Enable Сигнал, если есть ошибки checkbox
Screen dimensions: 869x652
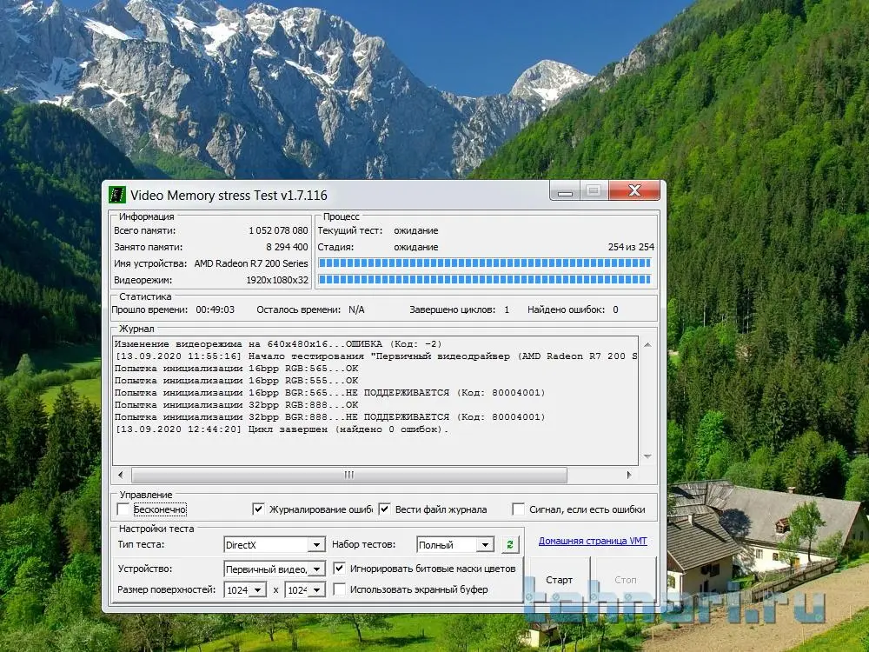coord(518,509)
